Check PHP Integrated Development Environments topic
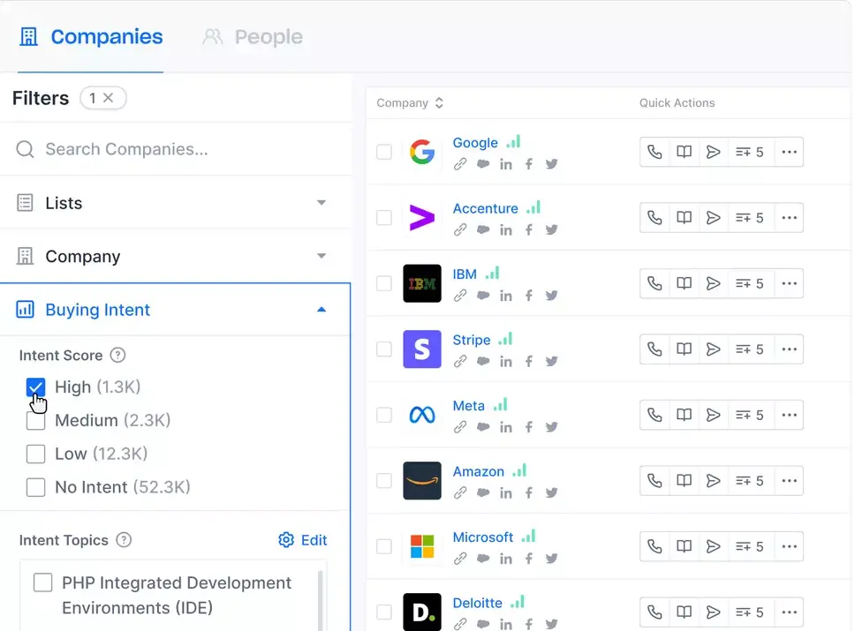The width and height of the screenshot is (855, 631). point(43,582)
